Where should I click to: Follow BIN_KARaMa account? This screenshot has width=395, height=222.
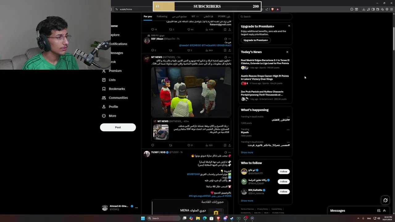pos(284,191)
